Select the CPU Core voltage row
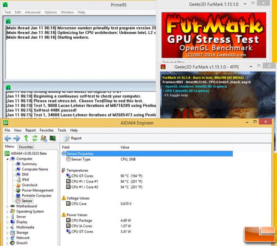277x246 pixels. (x=147, y=204)
